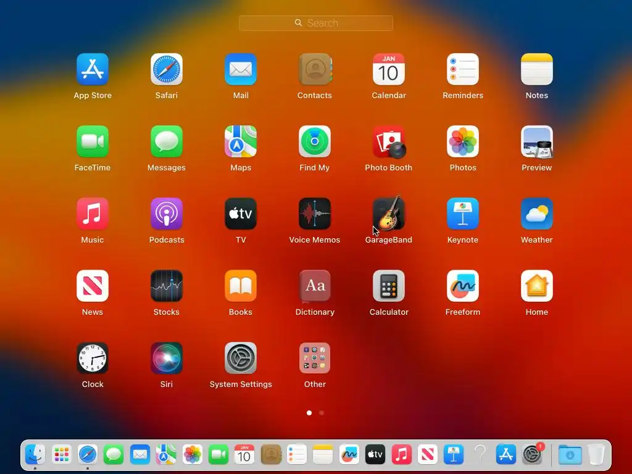
Task: Open Weather app
Action: pos(537,214)
